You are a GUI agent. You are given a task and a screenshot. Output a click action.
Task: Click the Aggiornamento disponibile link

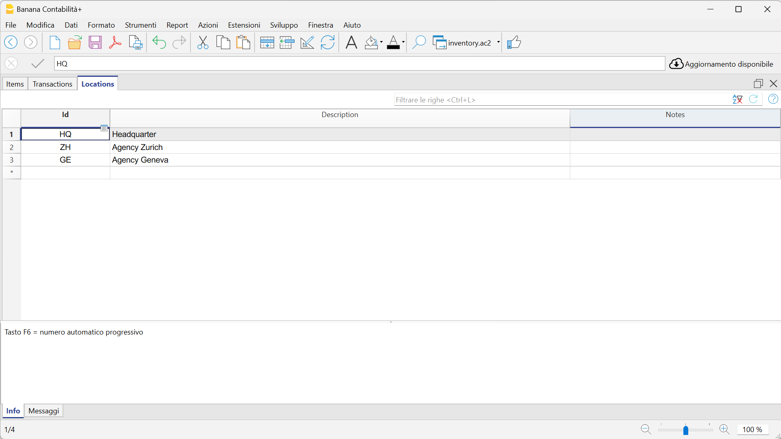[728, 64]
